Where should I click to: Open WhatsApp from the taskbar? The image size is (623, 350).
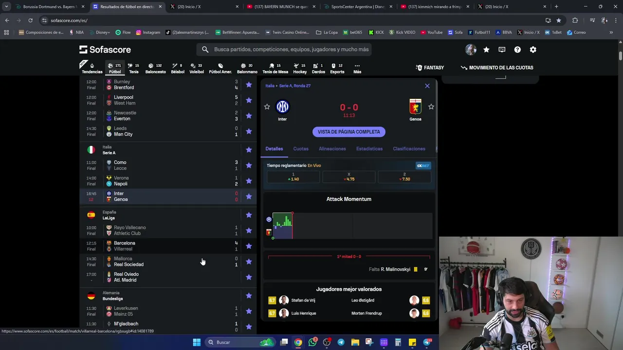312,342
